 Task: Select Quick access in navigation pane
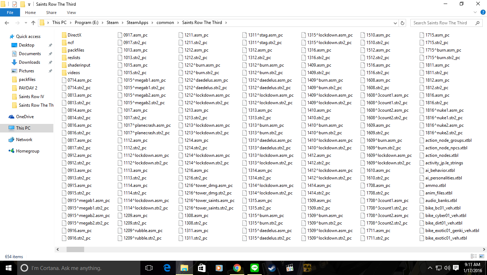point(28,37)
